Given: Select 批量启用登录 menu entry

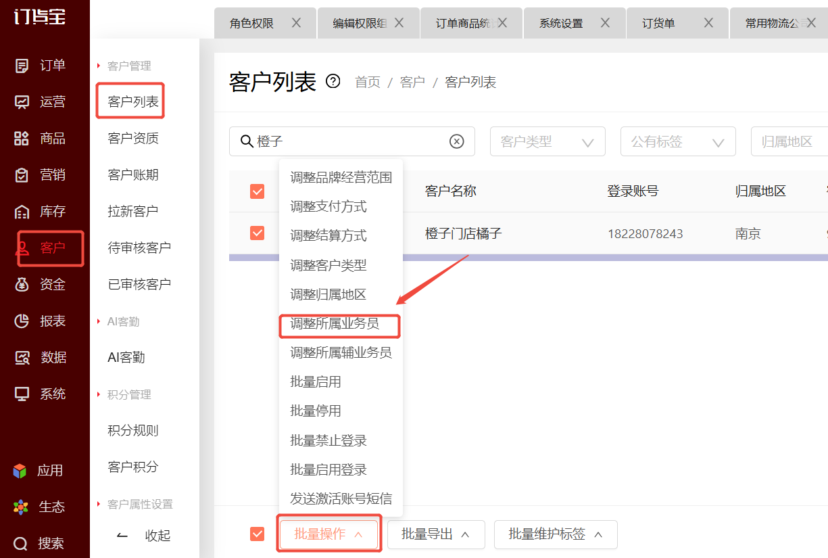Looking at the screenshot, I should pyautogui.click(x=341, y=469).
